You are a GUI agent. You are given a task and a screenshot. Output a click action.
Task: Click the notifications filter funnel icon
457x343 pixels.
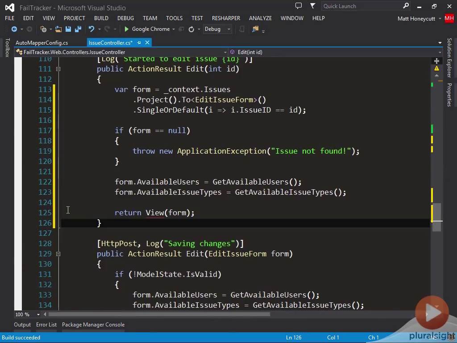tap(312, 6)
